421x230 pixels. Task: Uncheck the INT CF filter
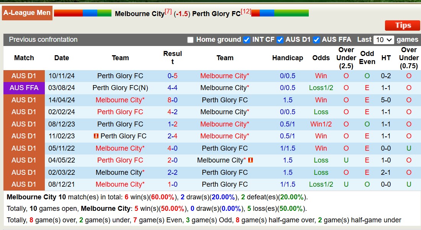(246, 39)
